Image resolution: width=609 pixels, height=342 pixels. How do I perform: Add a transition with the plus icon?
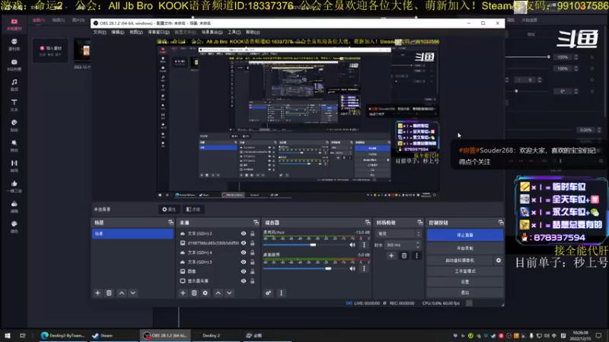pyautogui.click(x=391, y=255)
